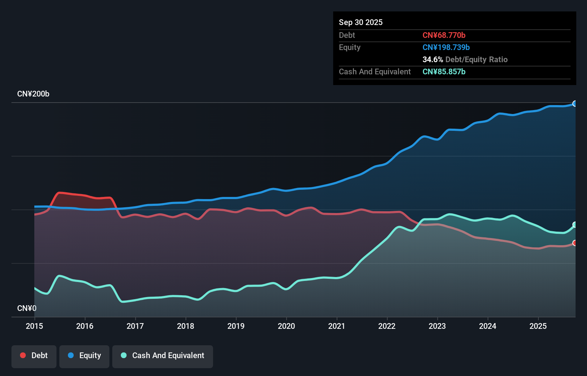Click the CN¥200b axis label
This screenshot has width=587, height=376.
click(34, 94)
